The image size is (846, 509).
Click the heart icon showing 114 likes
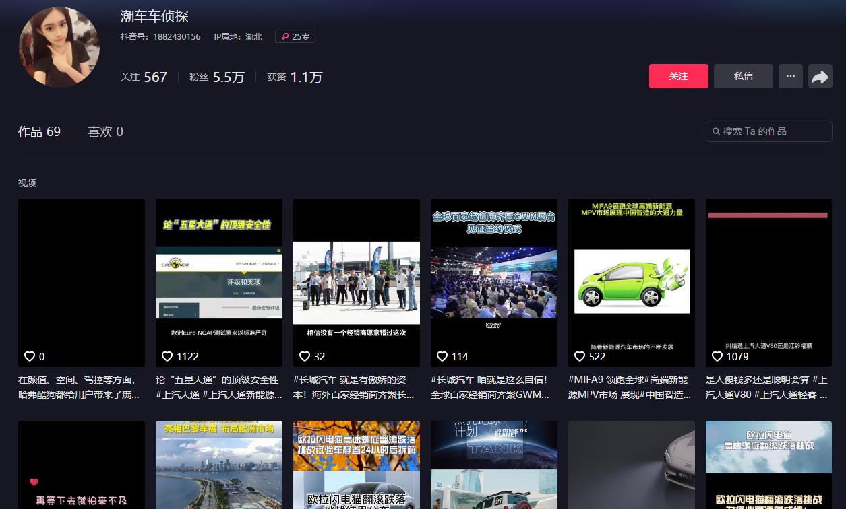[x=442, y=356]
